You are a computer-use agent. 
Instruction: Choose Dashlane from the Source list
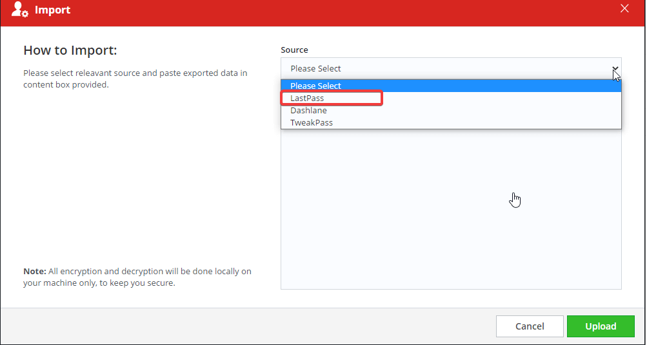coord(451,110)
